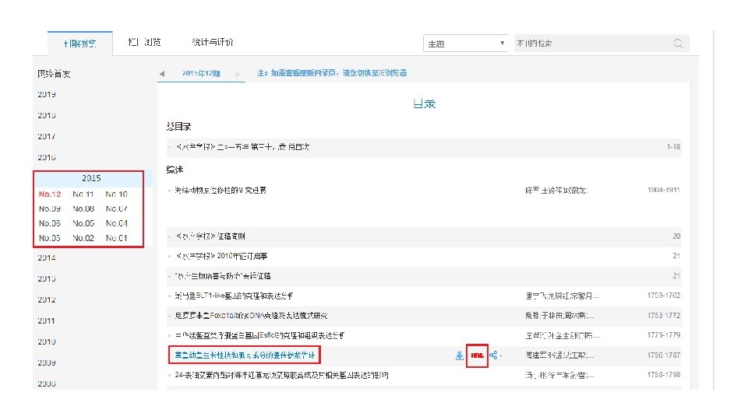Click page range 1773-1779
The width and height of the screenshot is (748, 420).
(x=664, y=335)
